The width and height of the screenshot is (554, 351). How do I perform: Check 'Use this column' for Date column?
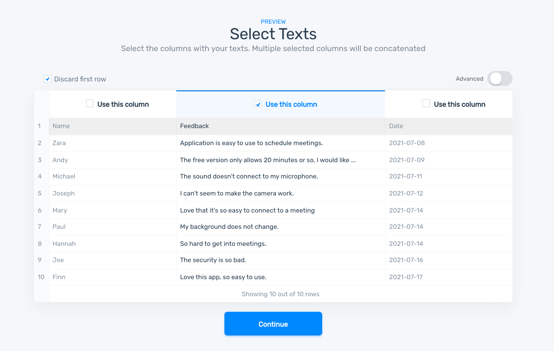[426, 104]
